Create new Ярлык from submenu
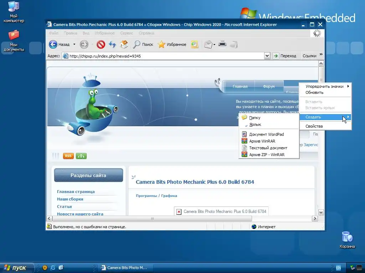The height and width of the screenshot is (273, 365). [269, 124]
